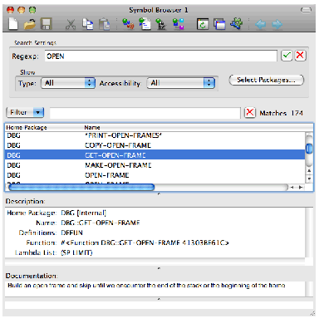The width and height of the screenshot is (319, 333).
Task: Confirm regexp with green checkmark button
Action: tap(287, 56)
